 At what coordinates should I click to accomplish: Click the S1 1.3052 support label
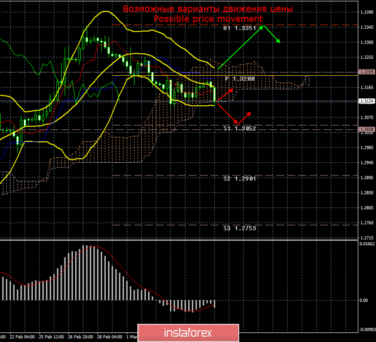click(x=240, y=128)
